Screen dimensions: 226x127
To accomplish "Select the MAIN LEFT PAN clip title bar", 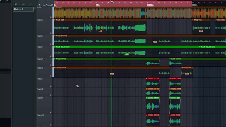I will coord(140,36).
